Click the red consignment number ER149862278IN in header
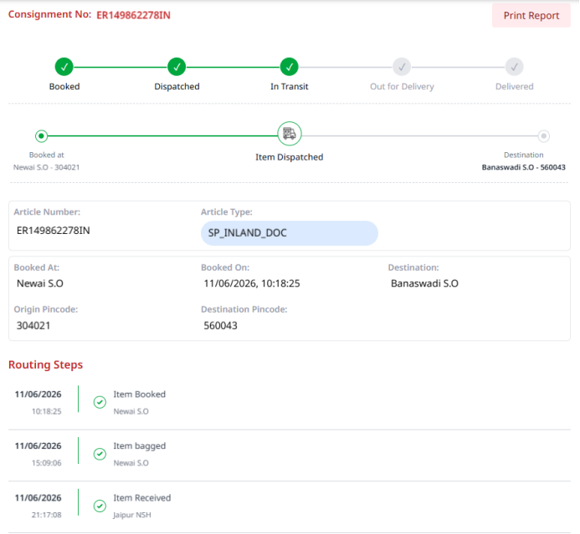This screenshot has height=534, width=580. (x=134, y=15)
